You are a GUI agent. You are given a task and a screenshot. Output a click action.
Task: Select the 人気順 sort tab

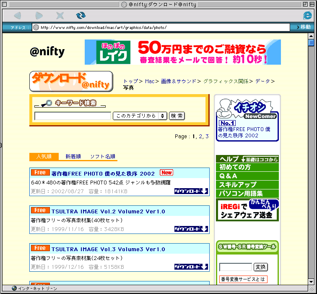click(44, 157)
